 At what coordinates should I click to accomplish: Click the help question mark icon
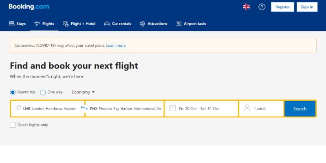coord(262,7)
